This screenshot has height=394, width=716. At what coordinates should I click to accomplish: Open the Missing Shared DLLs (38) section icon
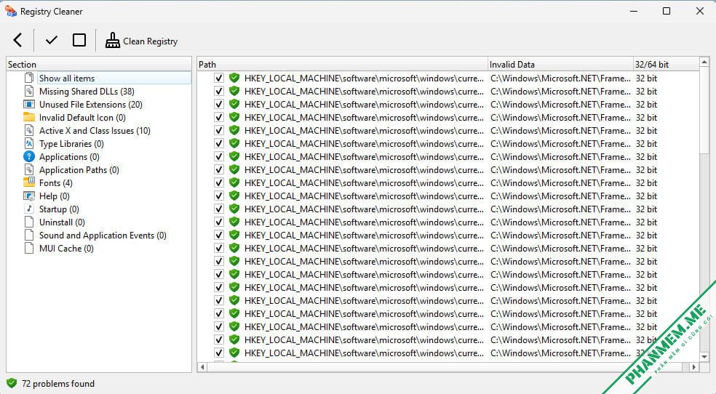(29, 91)
